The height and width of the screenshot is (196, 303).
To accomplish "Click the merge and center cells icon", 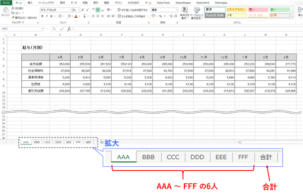I will 119,16.
